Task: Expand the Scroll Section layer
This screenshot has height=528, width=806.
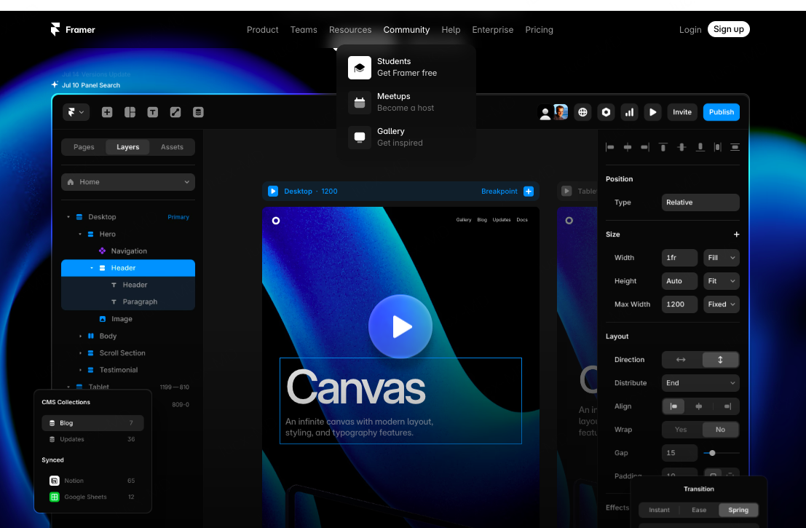Action: (x=80, y=353)
